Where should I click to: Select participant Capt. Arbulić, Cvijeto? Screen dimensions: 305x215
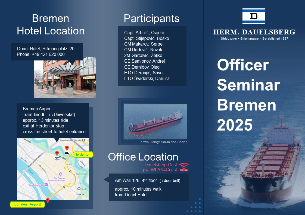point(144,33)
